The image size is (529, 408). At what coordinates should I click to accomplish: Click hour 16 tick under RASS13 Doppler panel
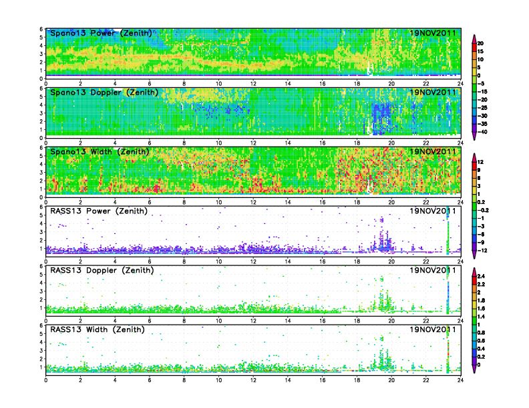323,321
